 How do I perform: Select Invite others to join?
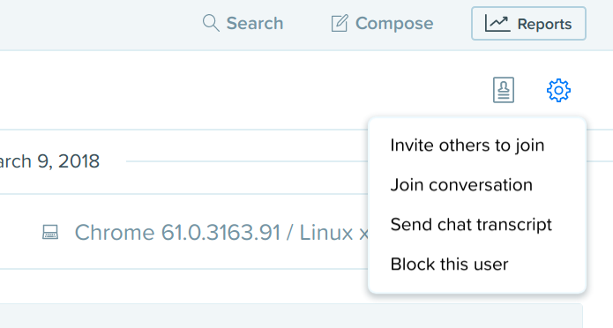(467, 145)
